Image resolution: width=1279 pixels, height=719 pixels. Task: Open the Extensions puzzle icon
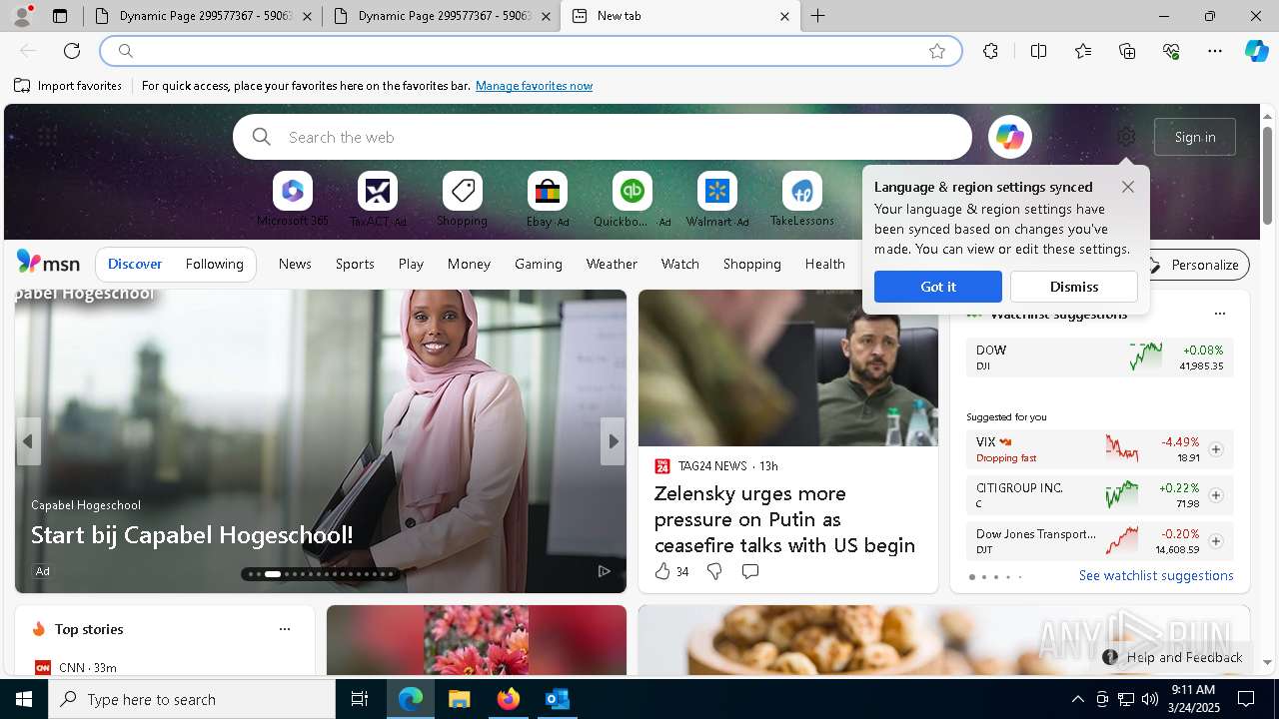click(x=990, y=51)
